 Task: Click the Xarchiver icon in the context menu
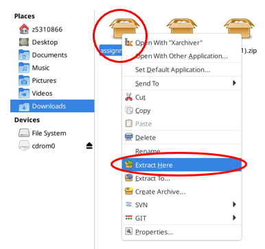tap(128, 42)
